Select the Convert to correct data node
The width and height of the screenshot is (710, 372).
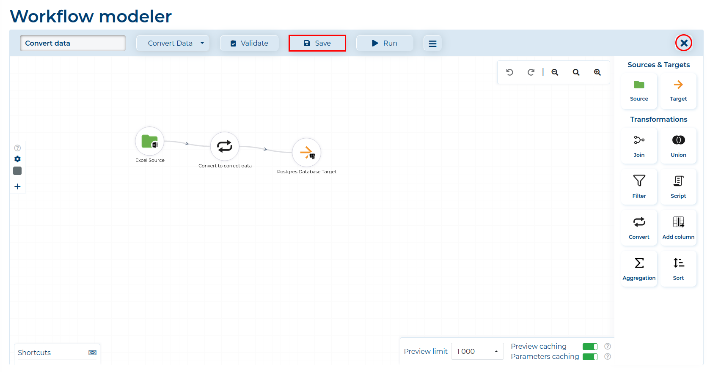(x=225, y=146)
